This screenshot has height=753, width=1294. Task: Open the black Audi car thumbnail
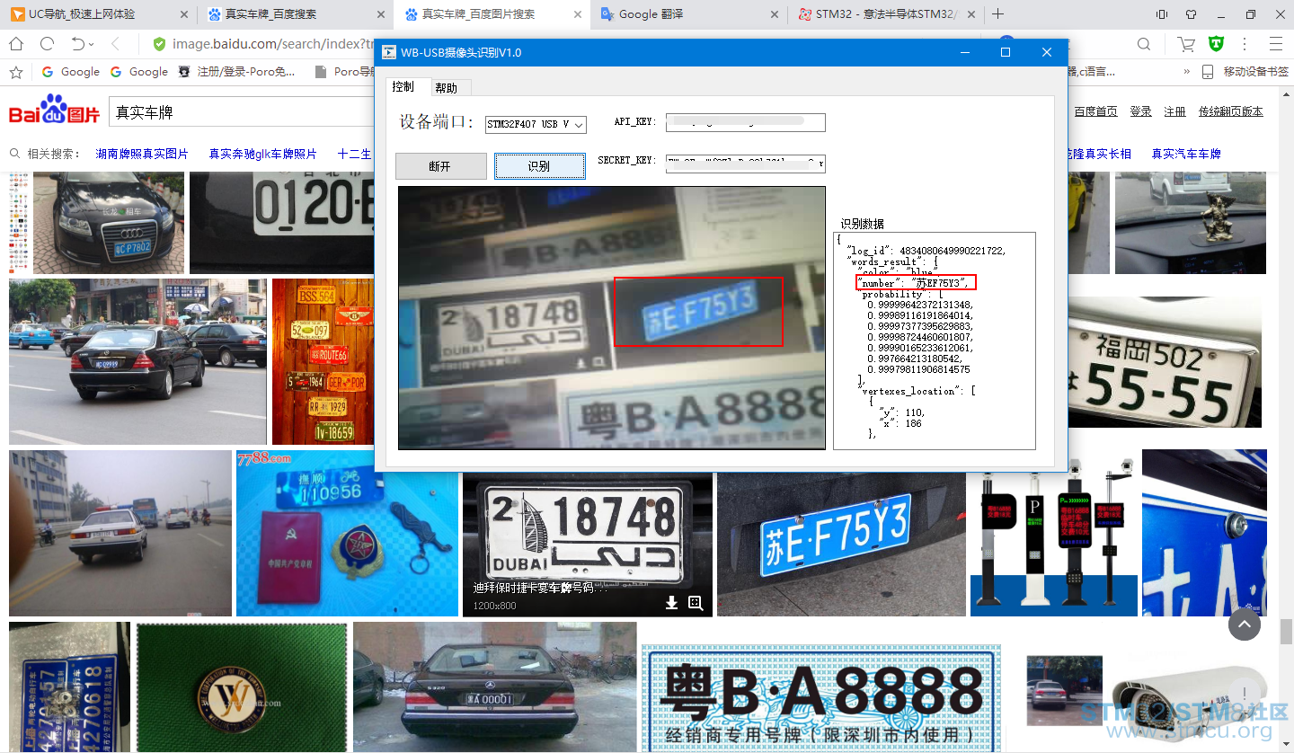pyautogui.click(x=110, y=223)
